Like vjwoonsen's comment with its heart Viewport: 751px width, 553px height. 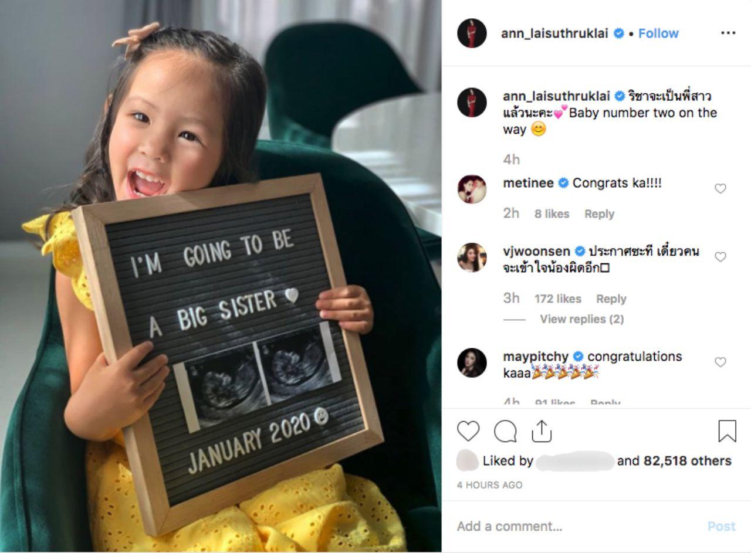click(720, 256)
